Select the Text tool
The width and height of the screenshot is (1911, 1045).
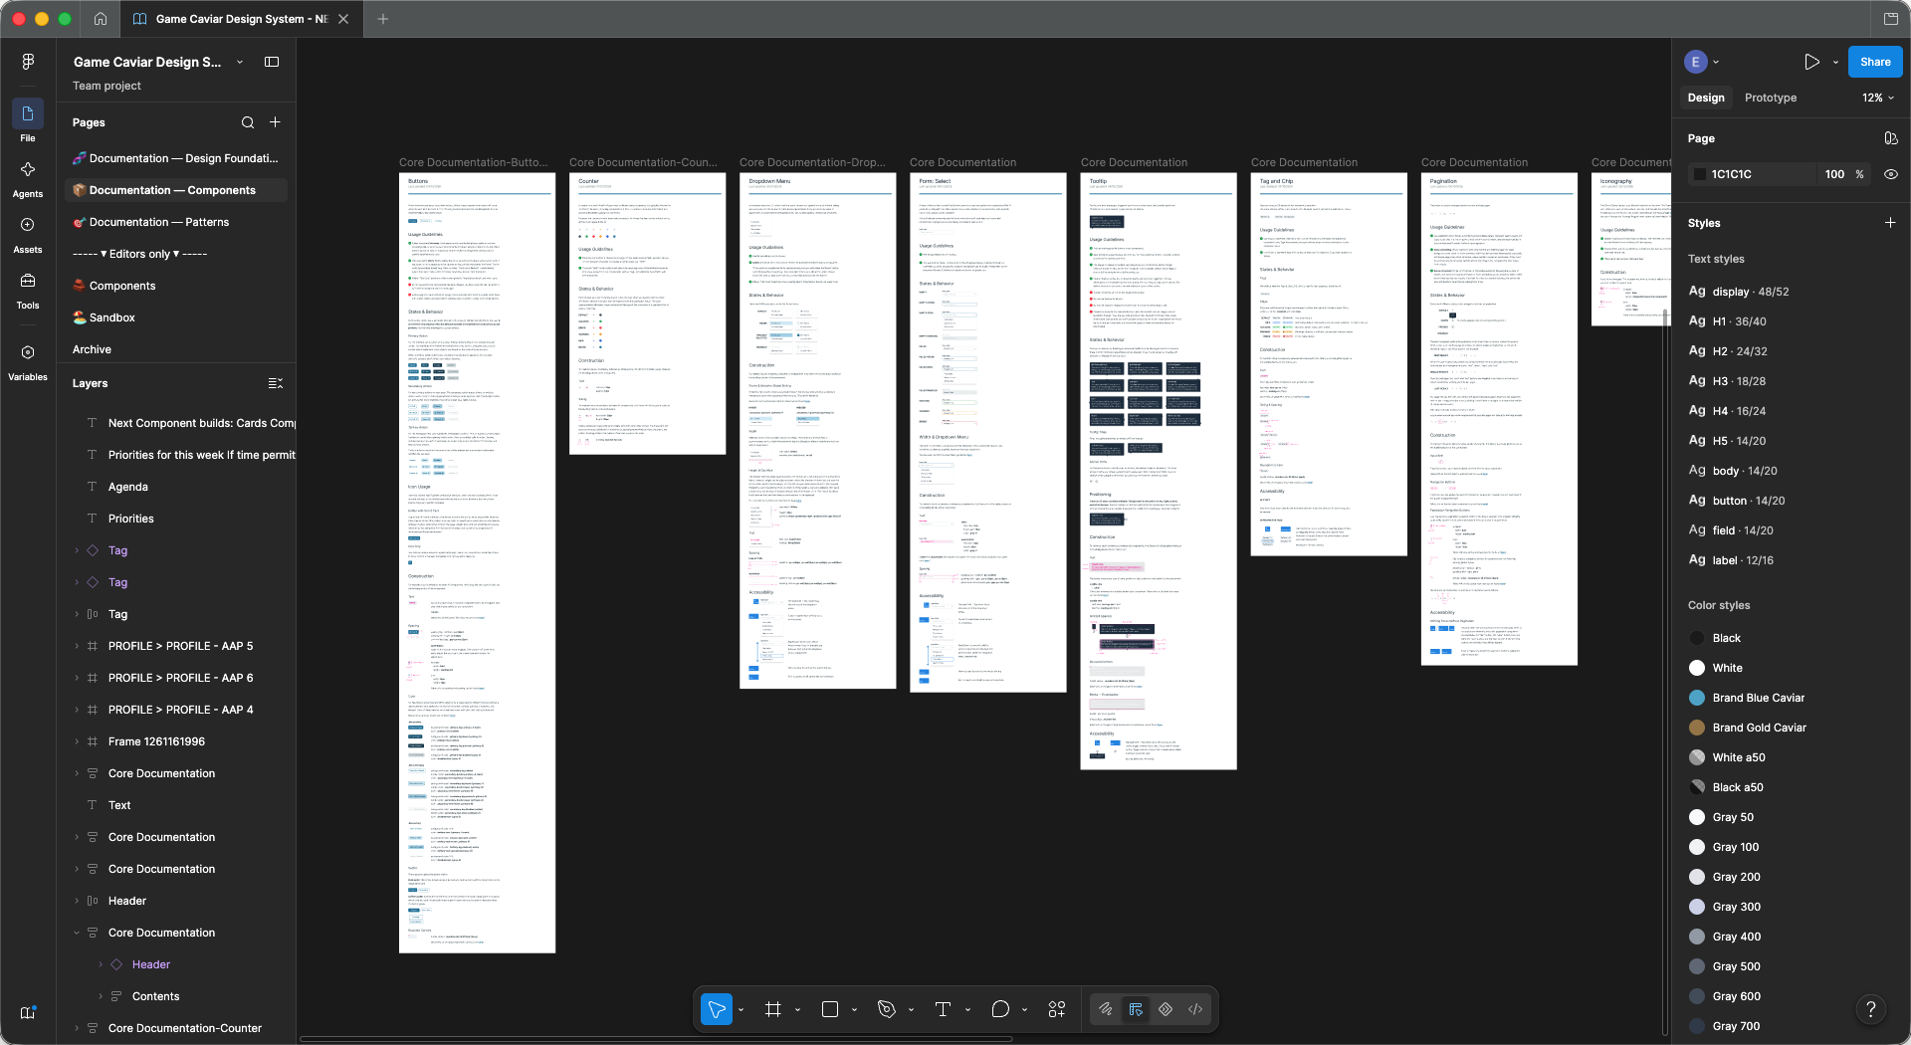pyautogui.click(x=944, y=1009)
